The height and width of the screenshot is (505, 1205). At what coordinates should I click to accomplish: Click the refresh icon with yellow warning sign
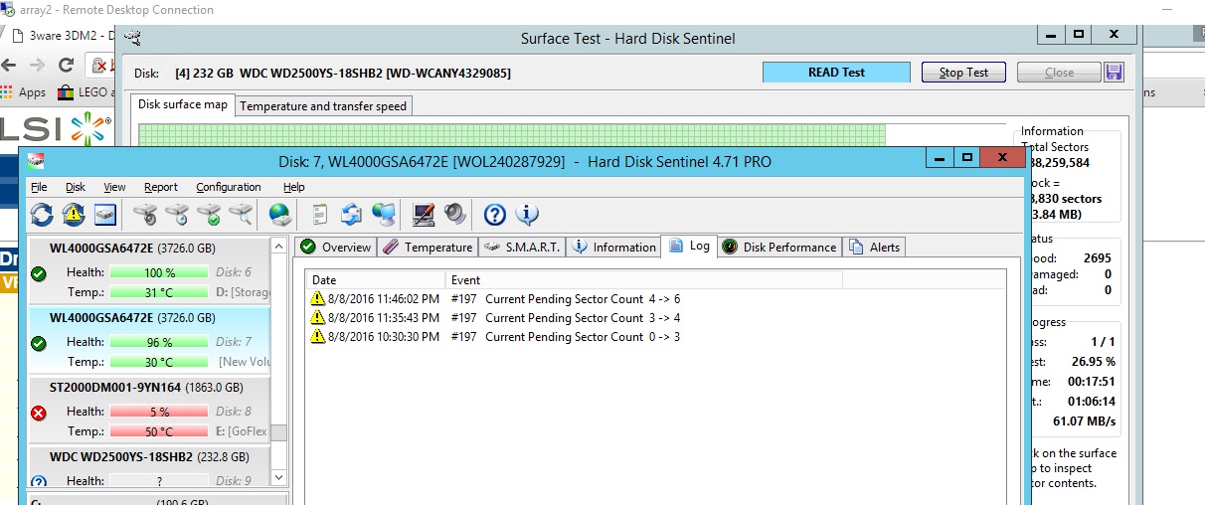pos(74,214)
